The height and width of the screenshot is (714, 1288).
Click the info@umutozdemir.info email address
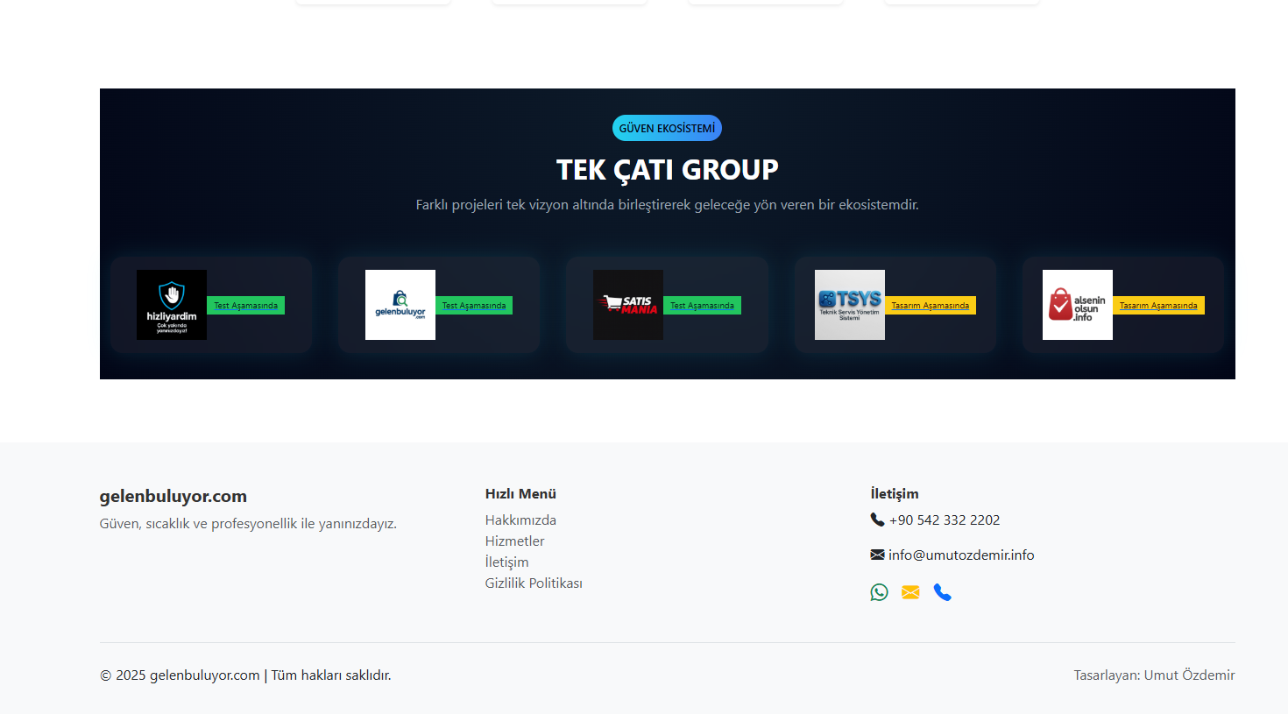(x=960, y=555)
